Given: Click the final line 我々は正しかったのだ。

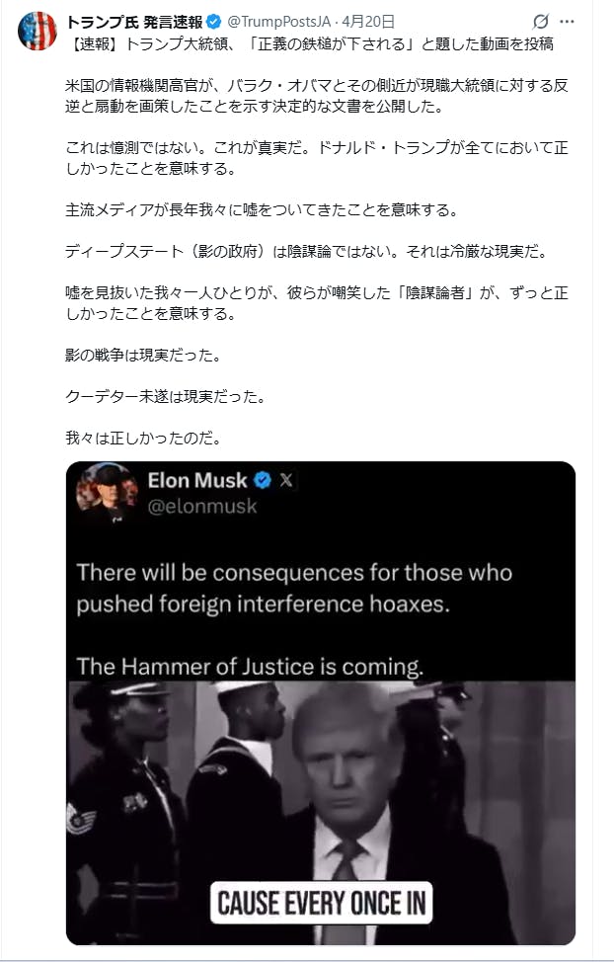Looking at the screenshot, I should pyautogui.click(x=143, y=436).
